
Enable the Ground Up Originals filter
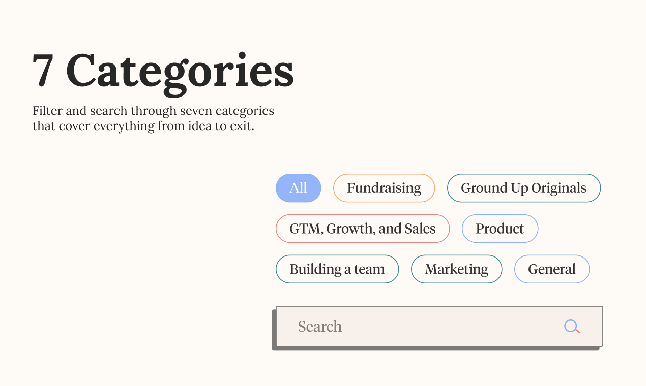pyautogui.click(x=524, y=188)
